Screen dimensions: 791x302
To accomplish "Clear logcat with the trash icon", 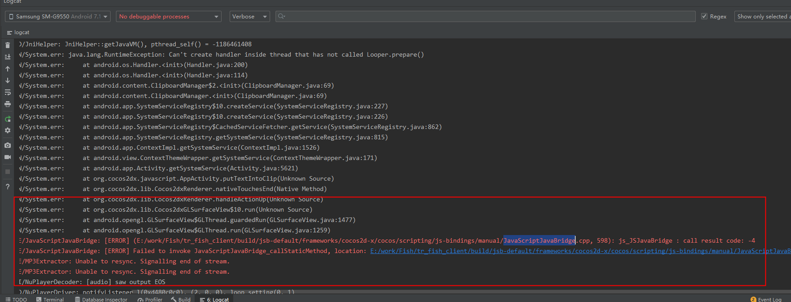I will 8,45.
